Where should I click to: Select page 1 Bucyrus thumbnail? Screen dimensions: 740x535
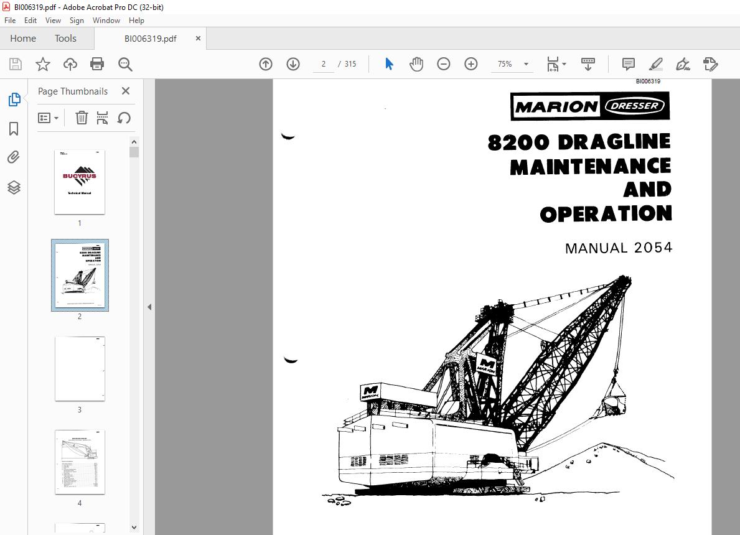tap(80, 182)
